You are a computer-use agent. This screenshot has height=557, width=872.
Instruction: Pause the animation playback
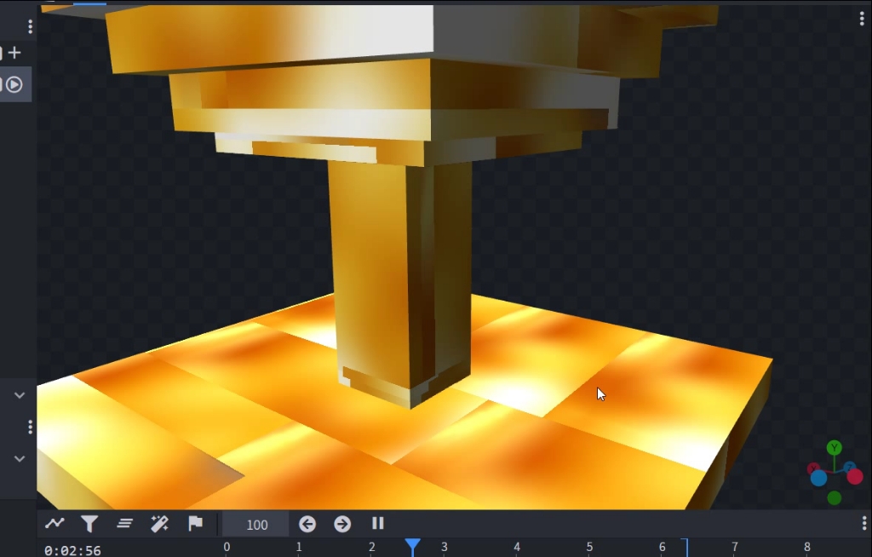pyautogui.click(x=378, y=524)
